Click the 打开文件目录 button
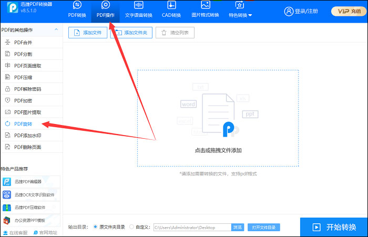Image resolution: width=368 pixels, height=237 pixels. pyautogui.click(x=264, y=228)
